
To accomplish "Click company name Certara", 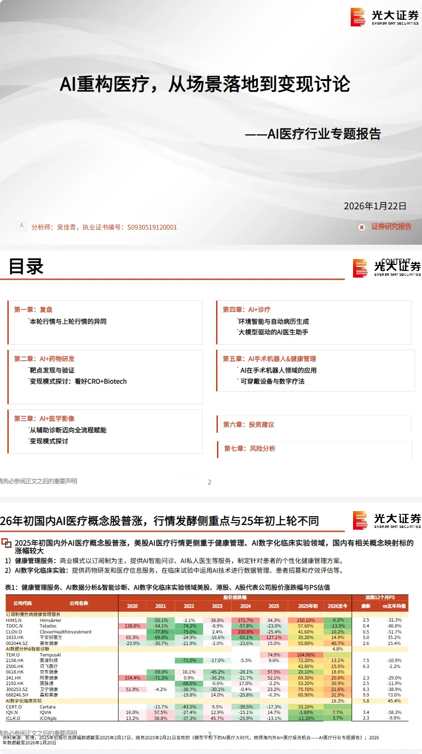I will tap(47, 707).
